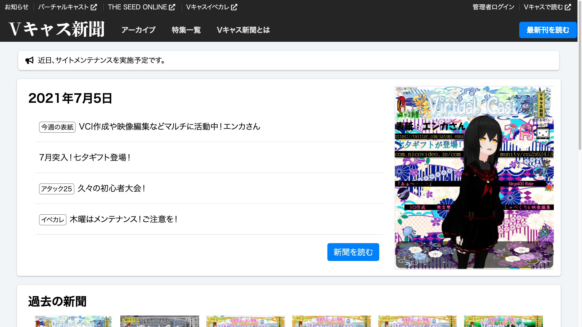Open the July 5 newspaper cover image
The width and height of the screenshot is (582, 327).
tap(474, 178)
